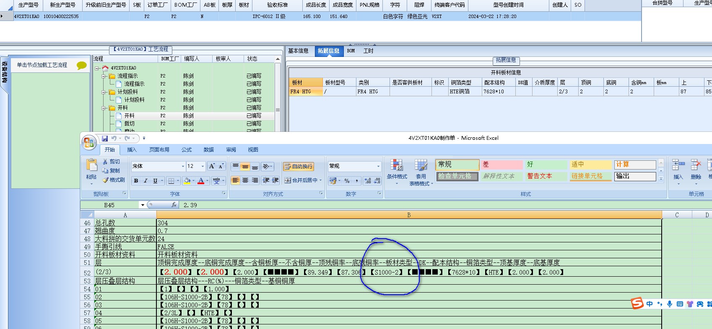The height and width of the screenshot is (329, 712).
Task: Toggle 自动换行 wrap text
Action: point(299,167)
